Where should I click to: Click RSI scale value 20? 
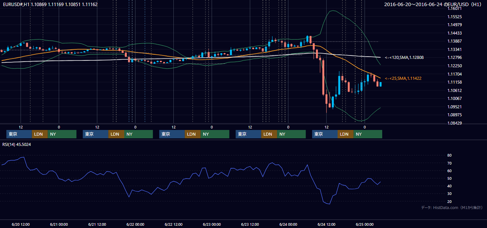point(449,201)
